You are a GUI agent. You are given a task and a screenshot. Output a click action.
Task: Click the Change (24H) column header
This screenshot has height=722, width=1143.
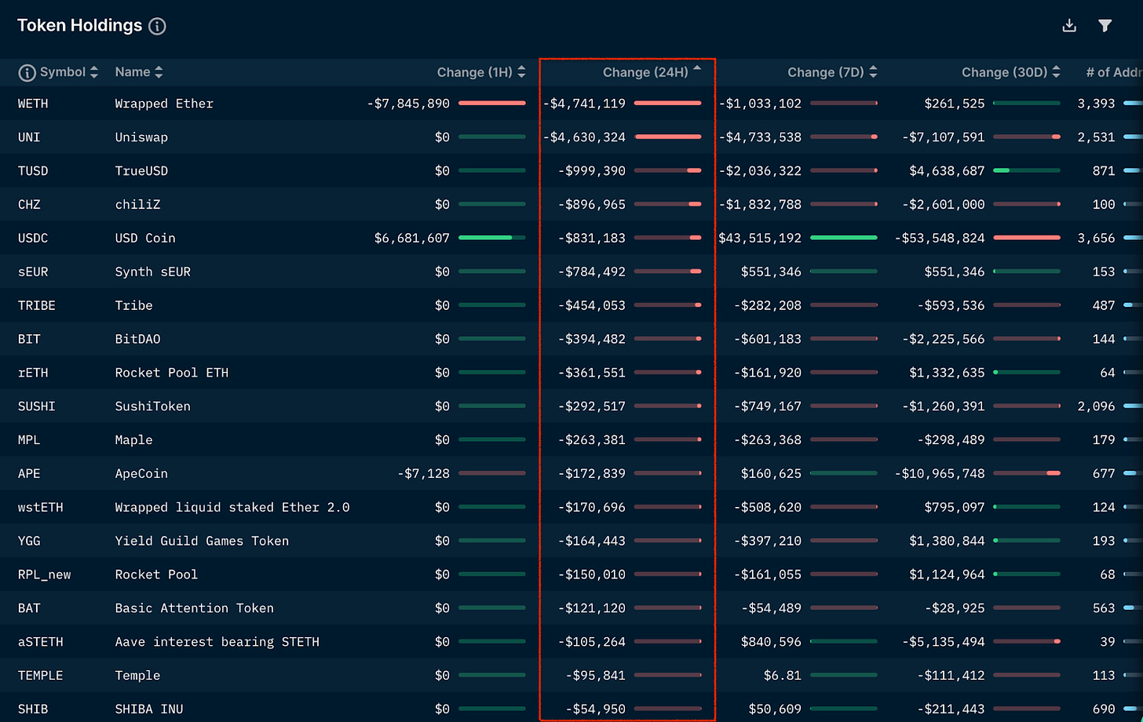click(645, 72)
